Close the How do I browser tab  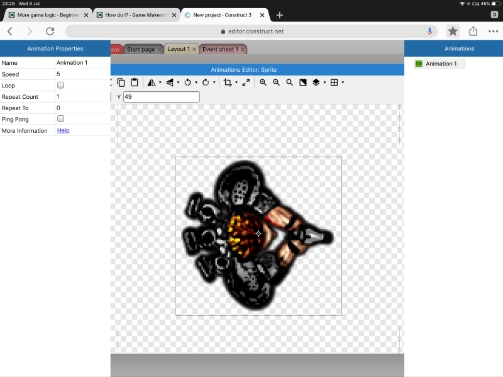coord(174,15)
